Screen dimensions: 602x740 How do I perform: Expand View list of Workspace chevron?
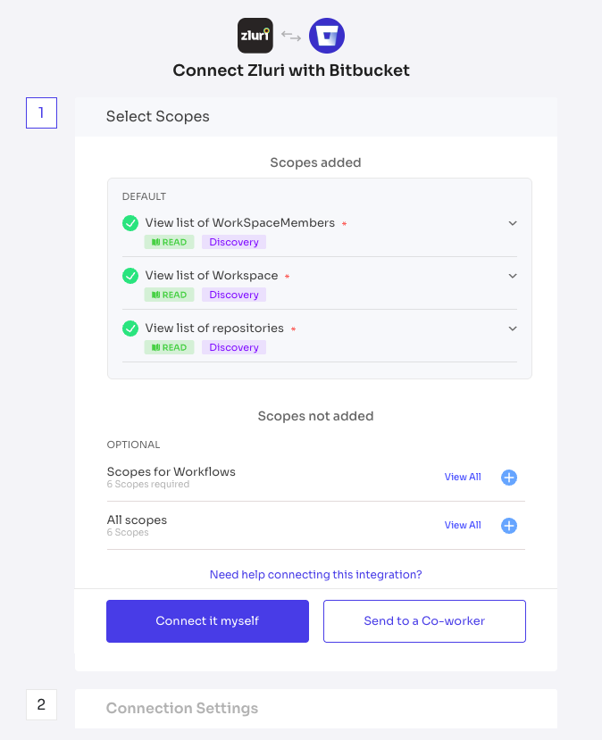tap(513, 276)
